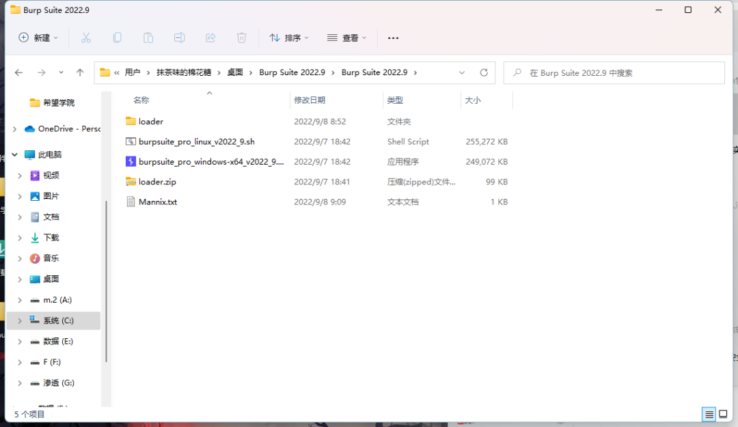
Task: Open the 查看 view dropdown
Action: [347, 38]
